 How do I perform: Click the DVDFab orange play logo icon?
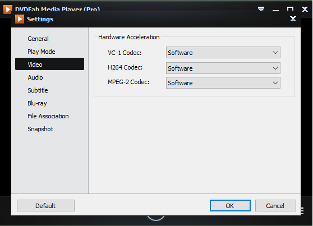tap(8, 9)
